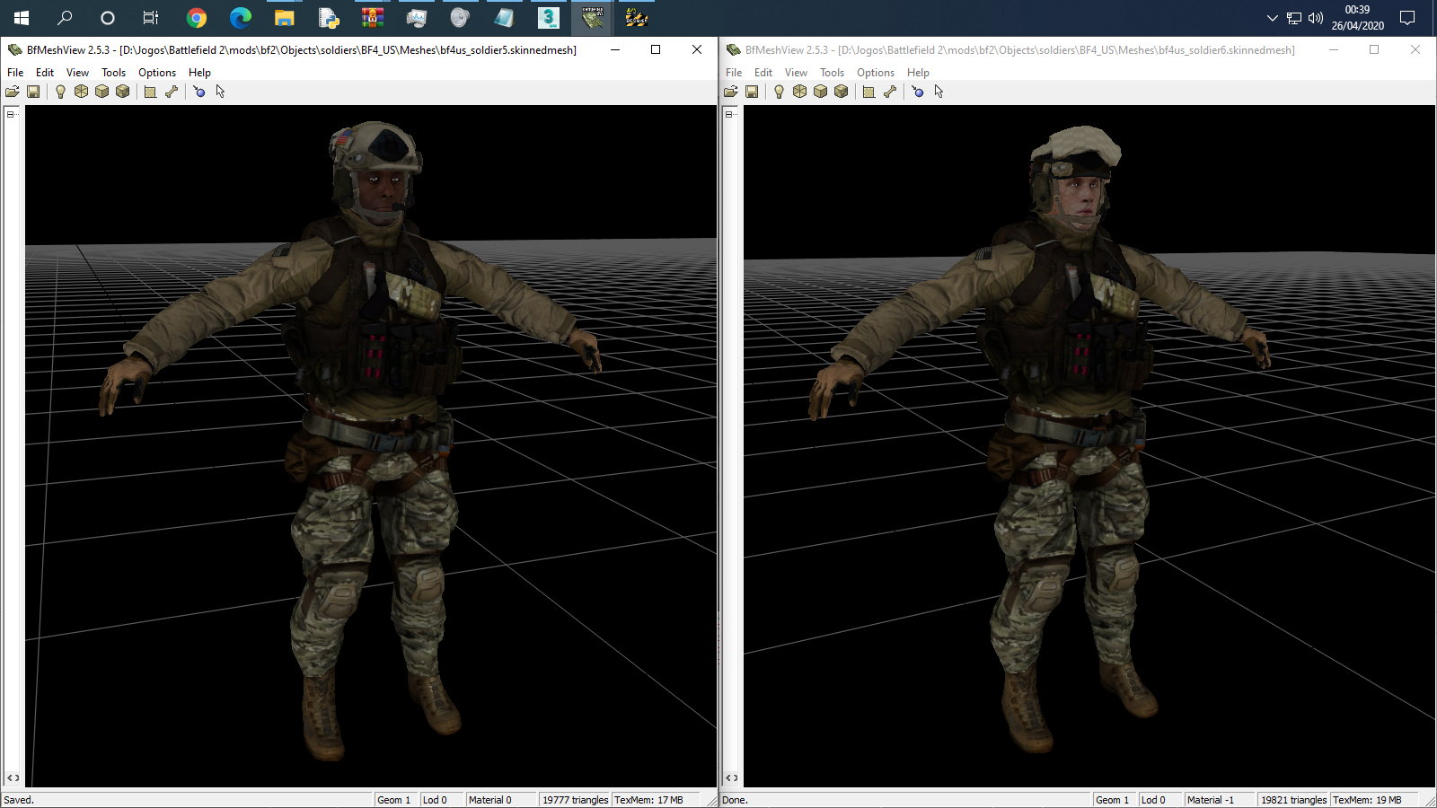Screen dimensions: 1437x808
Task: Open File menu in soldier6 window
Action: (x=734, y=73)
